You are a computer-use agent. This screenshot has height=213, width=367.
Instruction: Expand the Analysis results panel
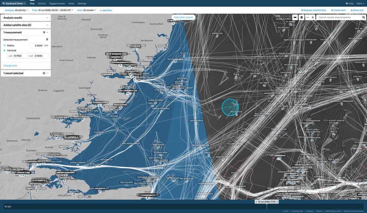[25, 18]
